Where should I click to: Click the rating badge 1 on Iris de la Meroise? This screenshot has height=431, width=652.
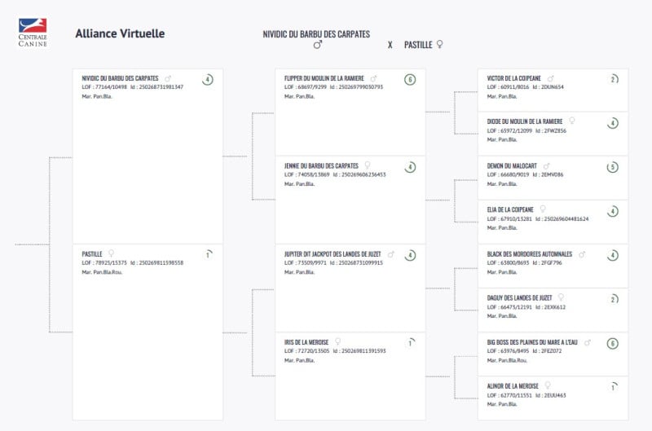coord(410,343)
